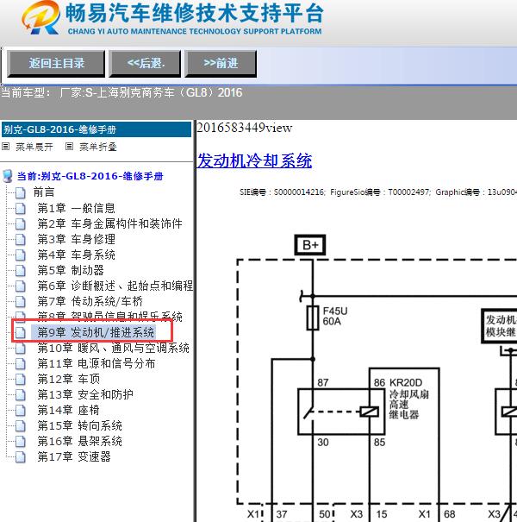517x522 pixels.
Task: Click the 菜单折叠 list icon
Action: pos(69,147)
